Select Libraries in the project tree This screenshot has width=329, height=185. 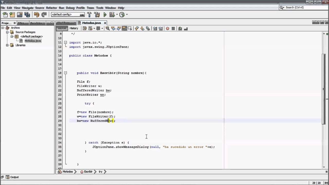[20, 45]
